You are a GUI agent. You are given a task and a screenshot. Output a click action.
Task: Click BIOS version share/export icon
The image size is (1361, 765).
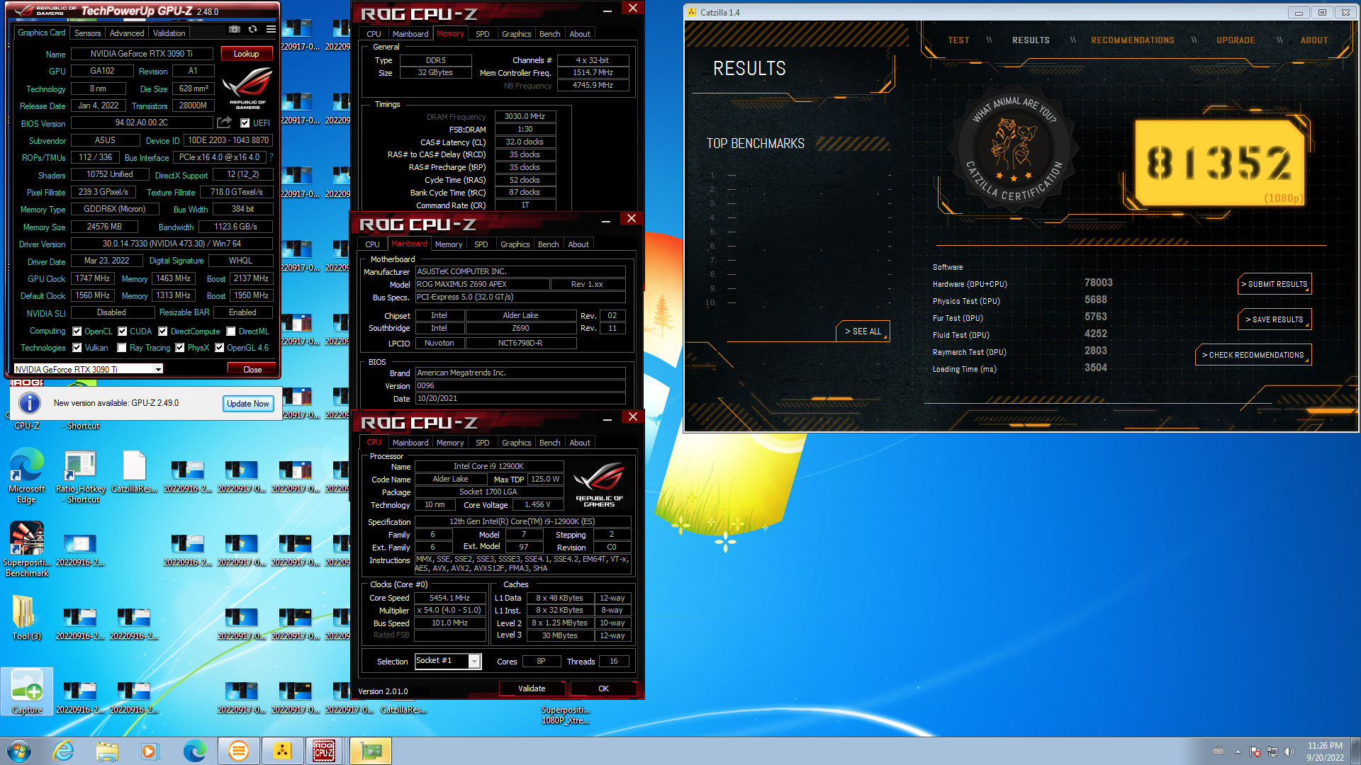point(225,123)
